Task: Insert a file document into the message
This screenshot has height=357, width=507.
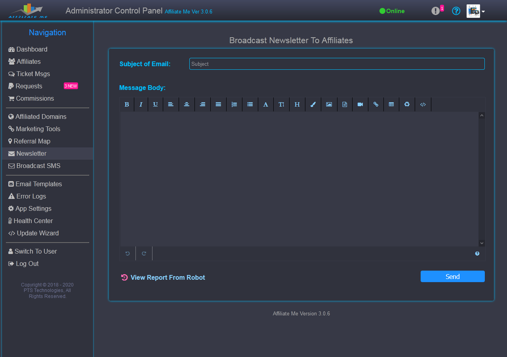Action: (345, 105)
